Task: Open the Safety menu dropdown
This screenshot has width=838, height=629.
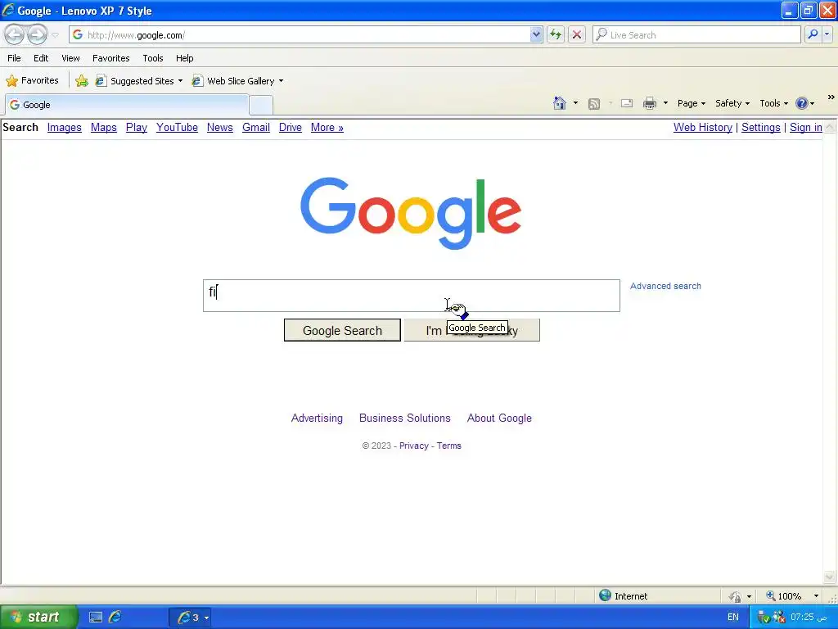Action: [x=732, y=103]
